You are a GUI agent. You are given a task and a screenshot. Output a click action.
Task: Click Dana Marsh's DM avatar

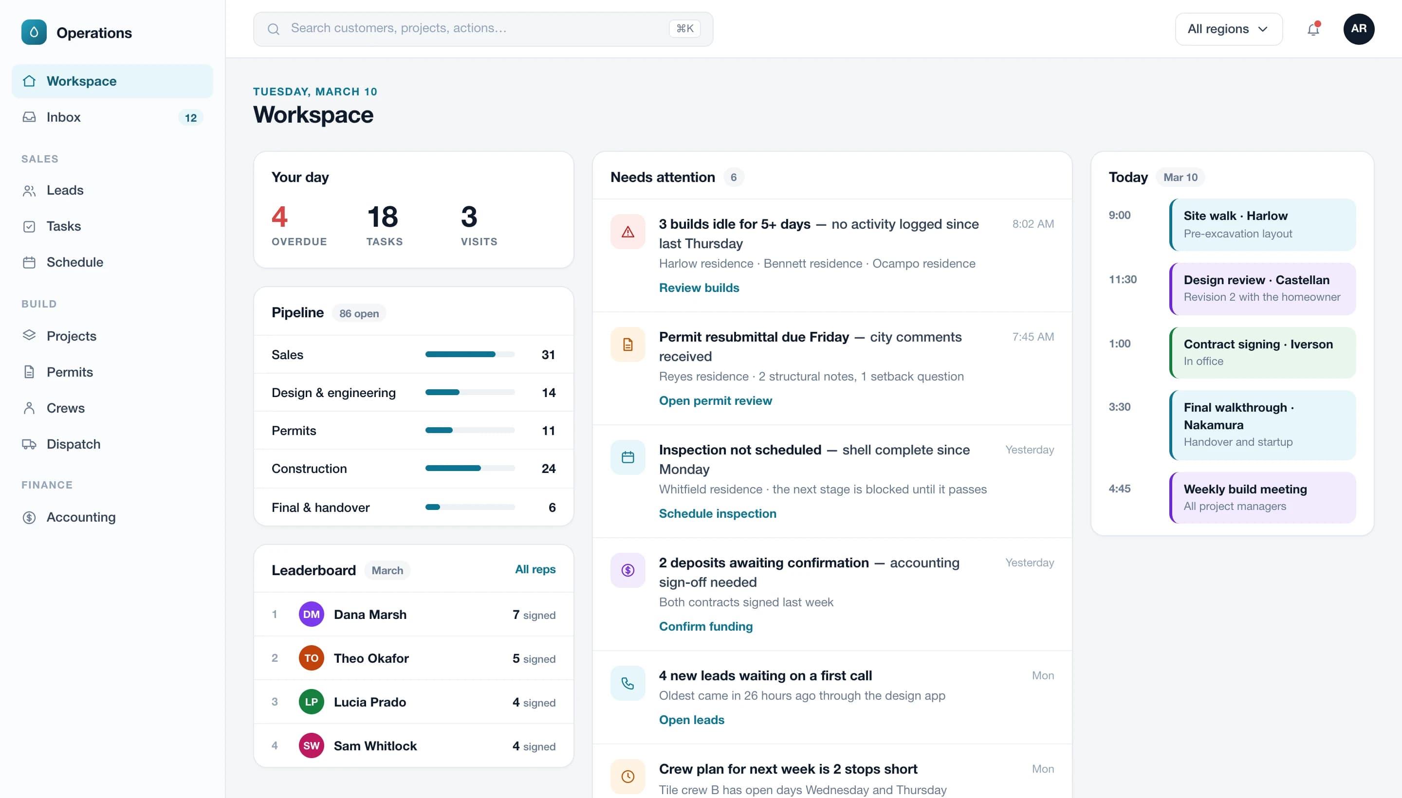click(x=311, y=615)
